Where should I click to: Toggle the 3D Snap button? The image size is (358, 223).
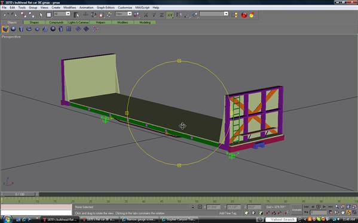268,213
